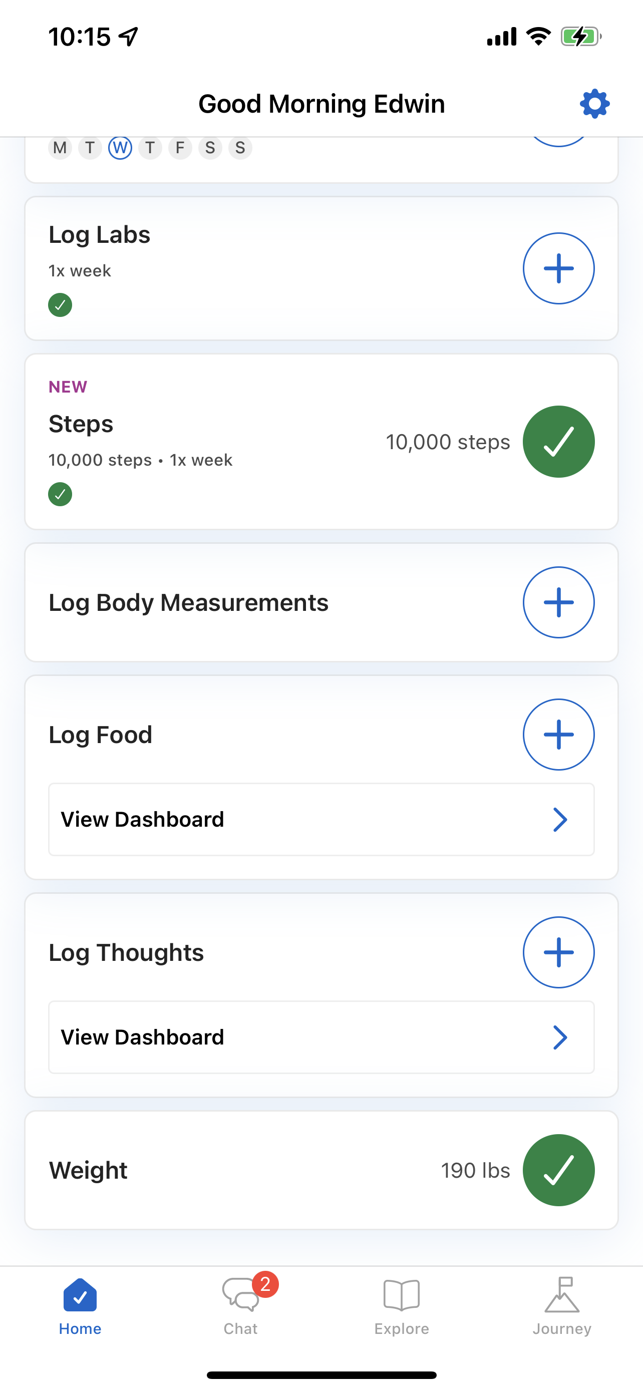Toggle the green Steps completed checkmark

[x=558, y=442]
